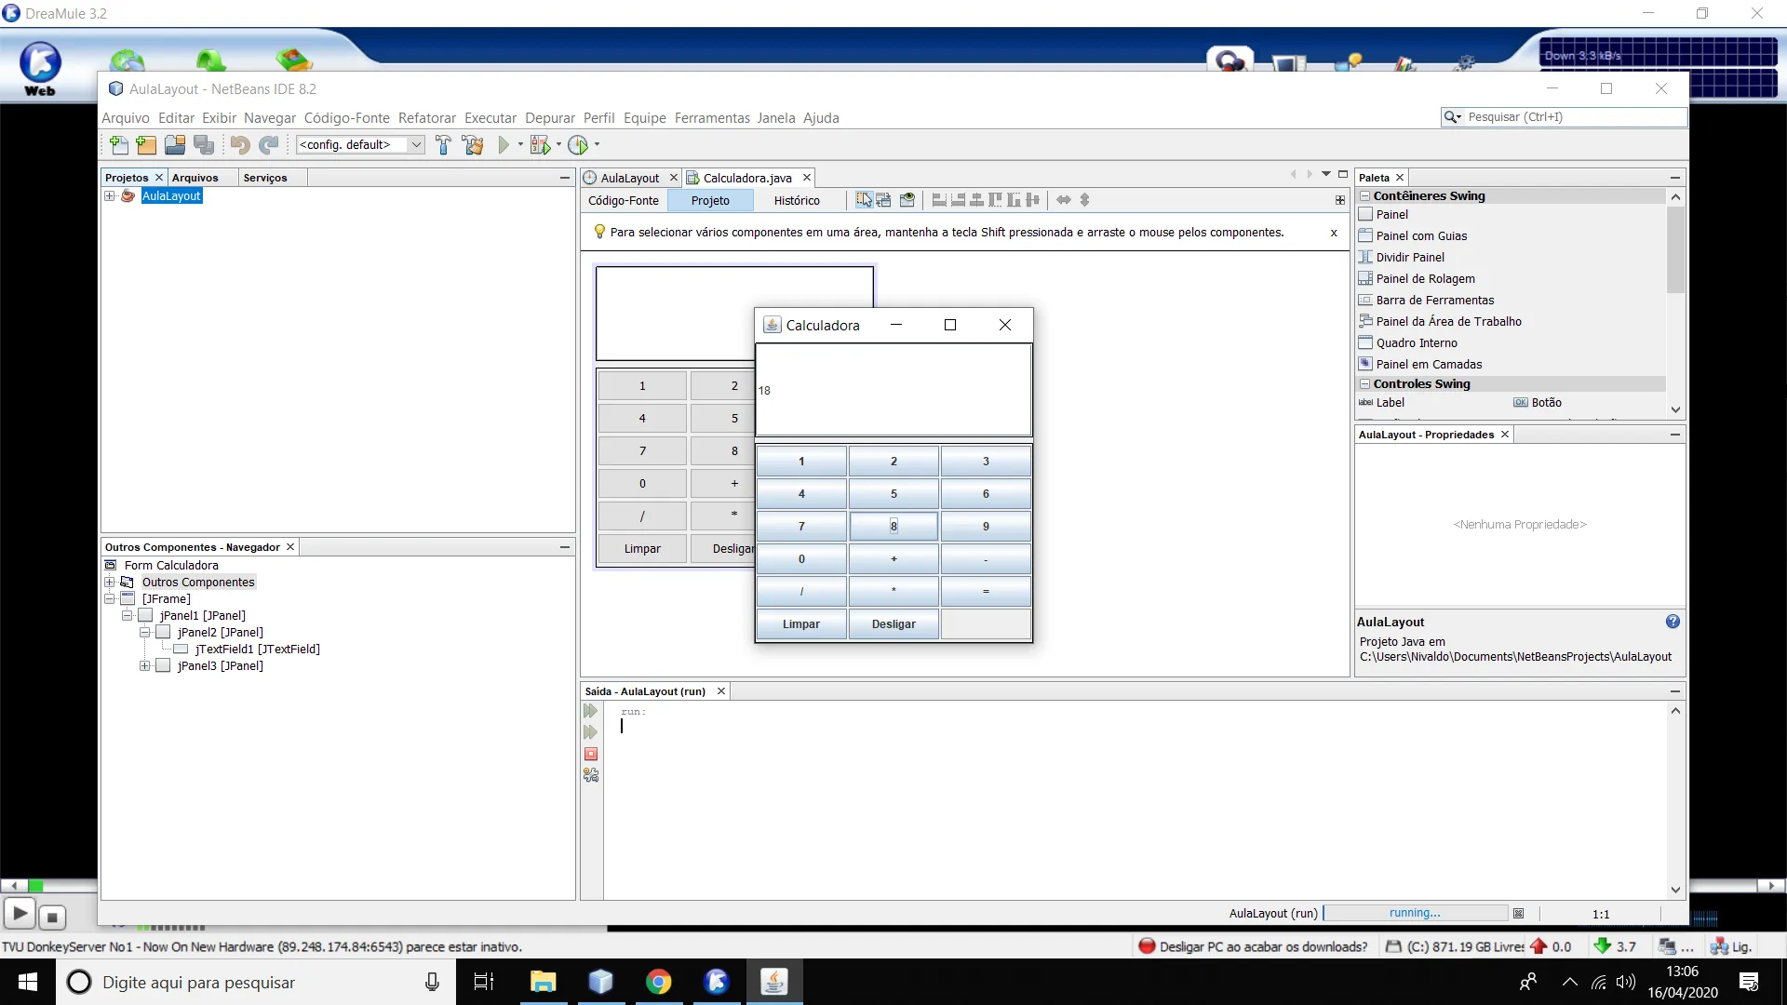Viewport: 1787px width, 1005px height.
Task: Expand jPanel3 in the Navigator tree
Action: click(144, 666)
